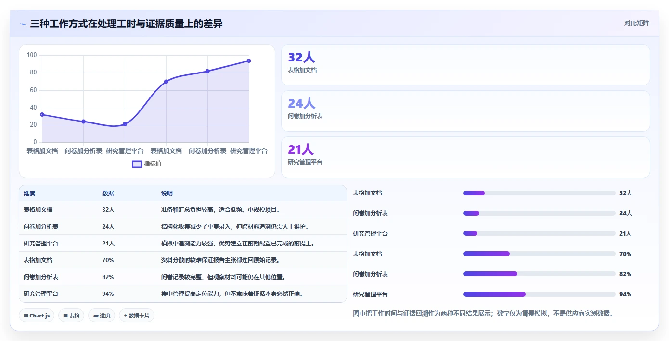669x341 pixels.
Task: Select the text 结构化收集减少了重复录入 in the table
Action: pyautogui.click(x=195, y=227)
